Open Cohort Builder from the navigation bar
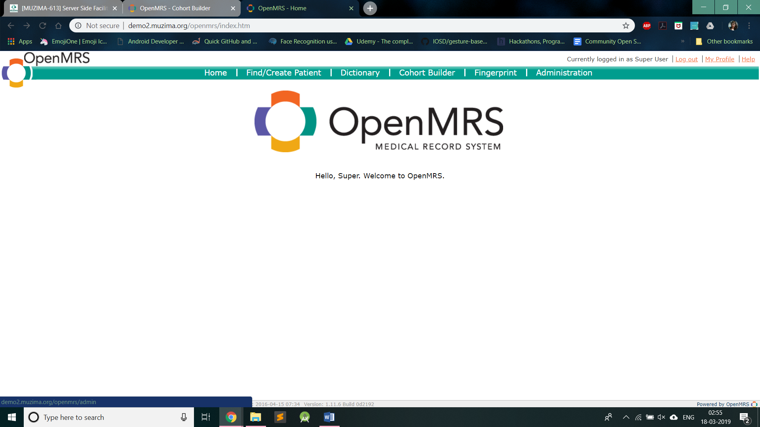The height and width of the screenshot is (427, 760). pos(427,73)
